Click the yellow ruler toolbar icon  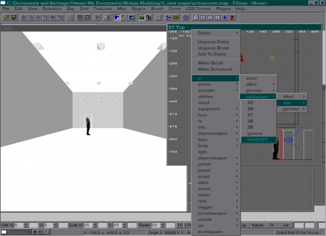(176, 17)
